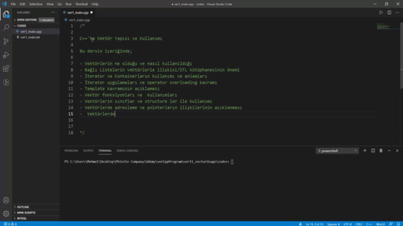This screenshot has width=403, height=226.
Task: Select the ver1_main.cpp editor tab
Action: click(x=78, y=13)
